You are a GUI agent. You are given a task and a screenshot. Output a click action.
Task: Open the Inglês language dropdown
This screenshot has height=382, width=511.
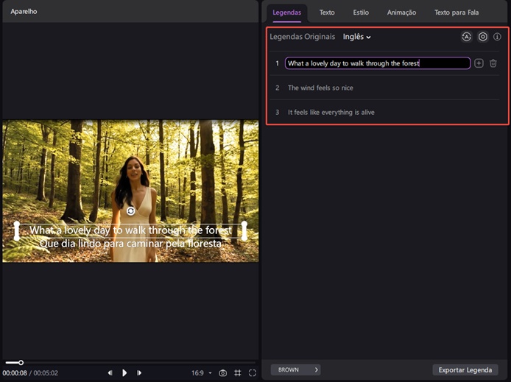[x=357, y=37]
